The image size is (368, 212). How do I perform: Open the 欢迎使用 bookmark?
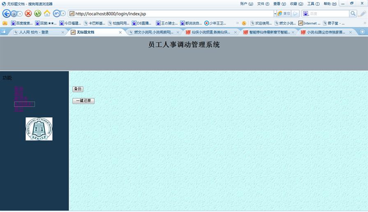(x=261, y=23)
